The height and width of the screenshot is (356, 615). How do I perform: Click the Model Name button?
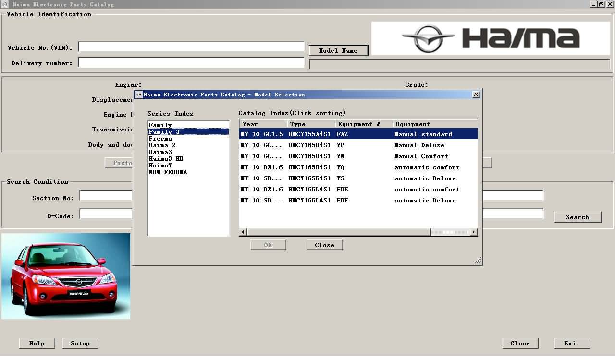[x=338, y=50]
